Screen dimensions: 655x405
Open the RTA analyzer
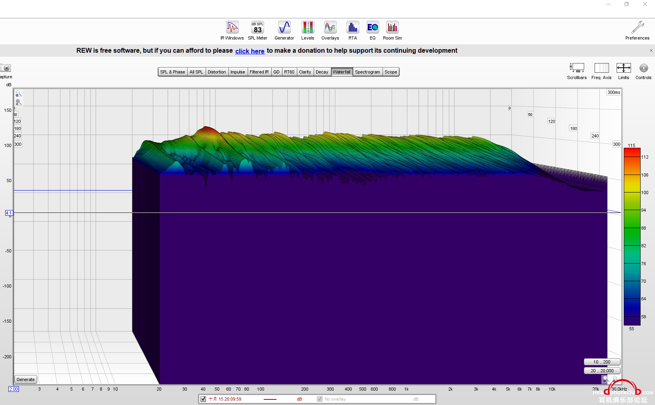point(353,30)
